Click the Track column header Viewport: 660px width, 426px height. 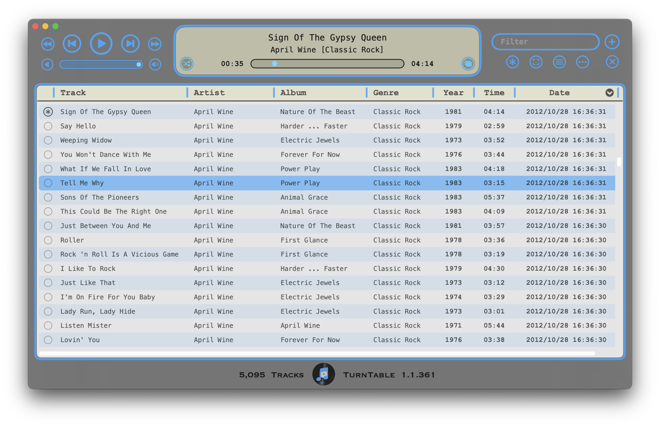[73, 93]
